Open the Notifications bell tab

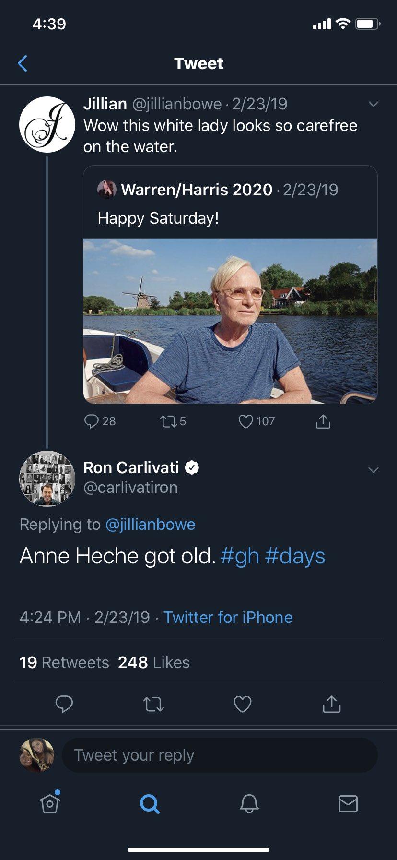coord(249,803)
